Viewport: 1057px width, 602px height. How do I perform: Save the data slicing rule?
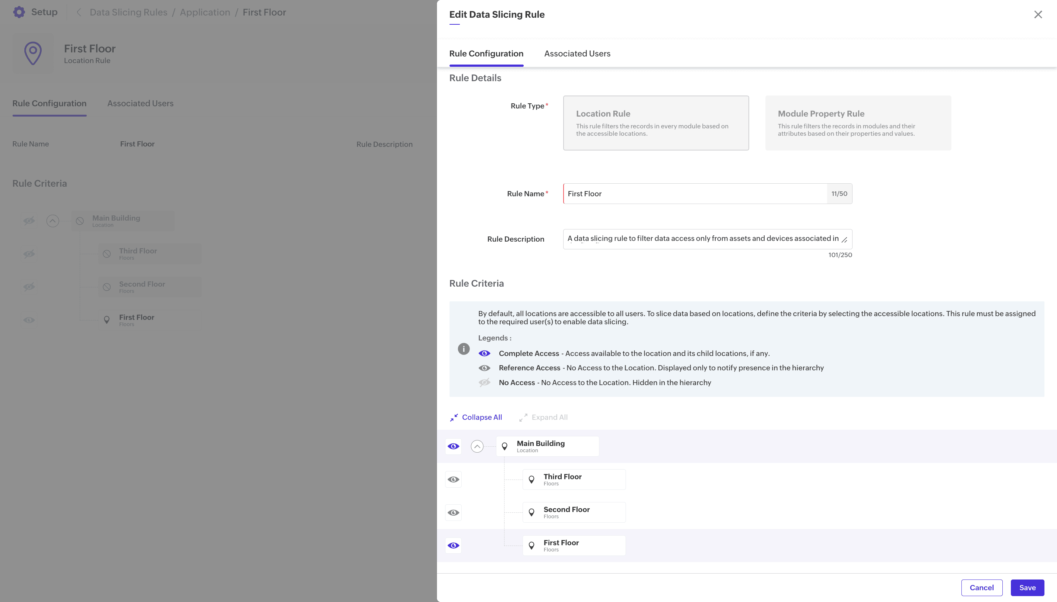pos(1027,588)
